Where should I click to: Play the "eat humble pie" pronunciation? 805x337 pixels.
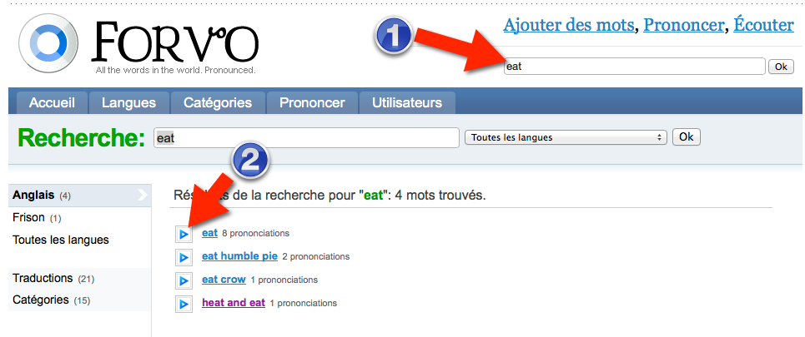pyautogui.click(x=184, y=257)
